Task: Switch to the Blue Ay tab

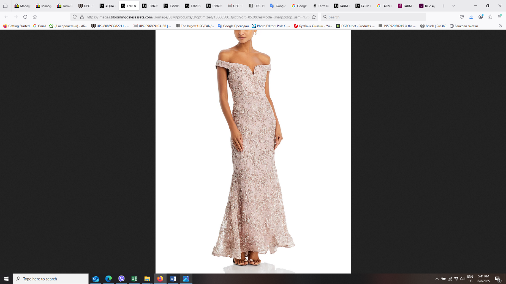Action: click(427, 6)
